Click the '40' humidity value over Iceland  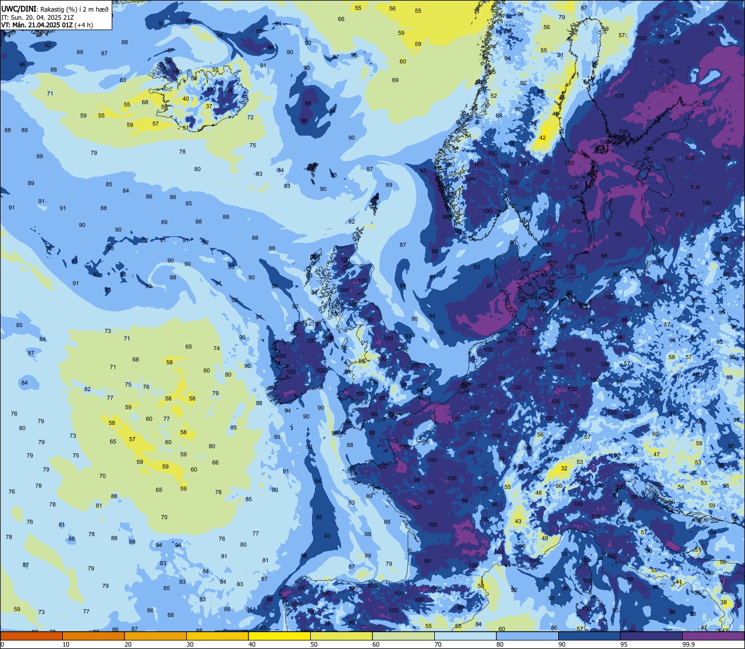click(186, 98)
